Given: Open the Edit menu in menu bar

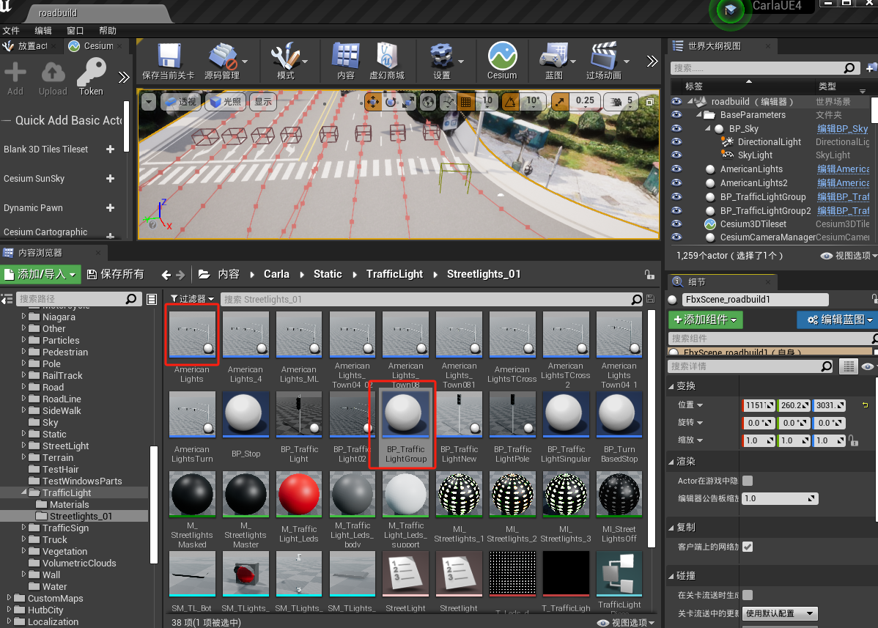Looking at the screenshot, I should pos(43,31).
